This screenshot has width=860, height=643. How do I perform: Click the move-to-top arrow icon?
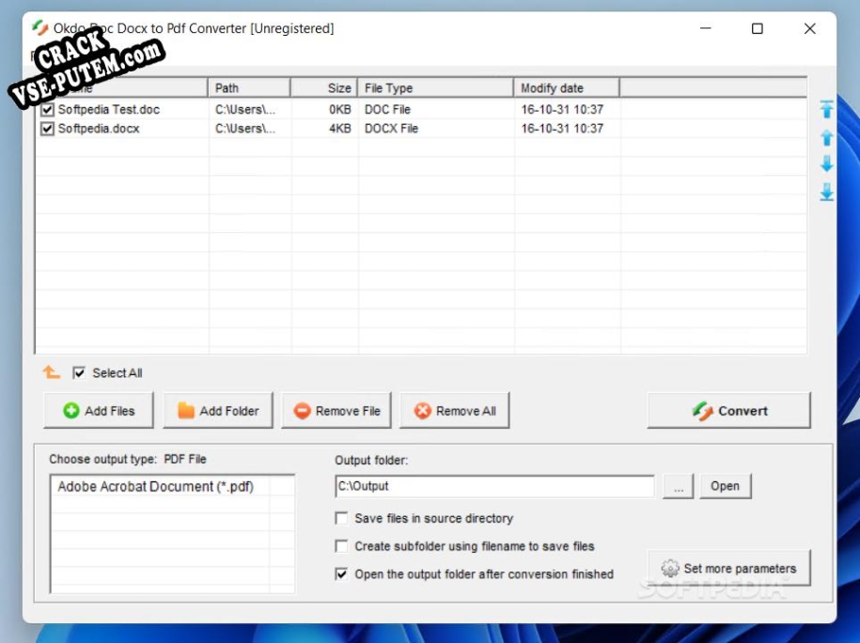click(x=826, y=110)
